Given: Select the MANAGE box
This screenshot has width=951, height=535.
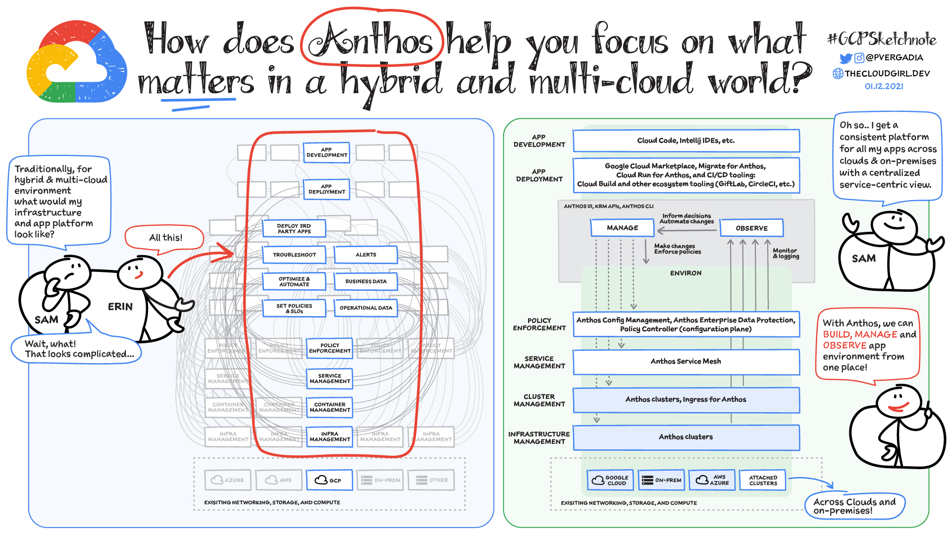Looking at the screenshot, I should pos(622,228).
